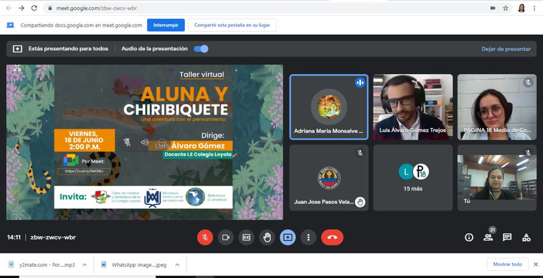543x278 pixels.
Task: Toggle Audio de la presentación switch
Action: [201, 49]
